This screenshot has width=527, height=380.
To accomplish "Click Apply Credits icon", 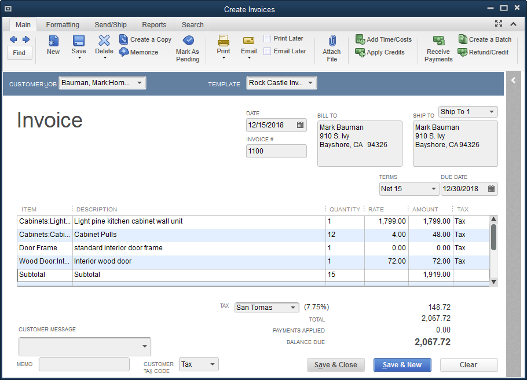I will click(360, 52).
